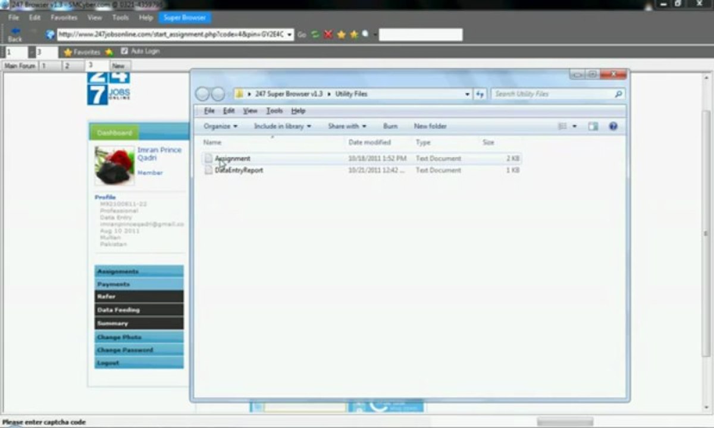The width and height of the screenshot is (714, 428).
Task: Switch to browser tab 2
Action: (74, 66)
